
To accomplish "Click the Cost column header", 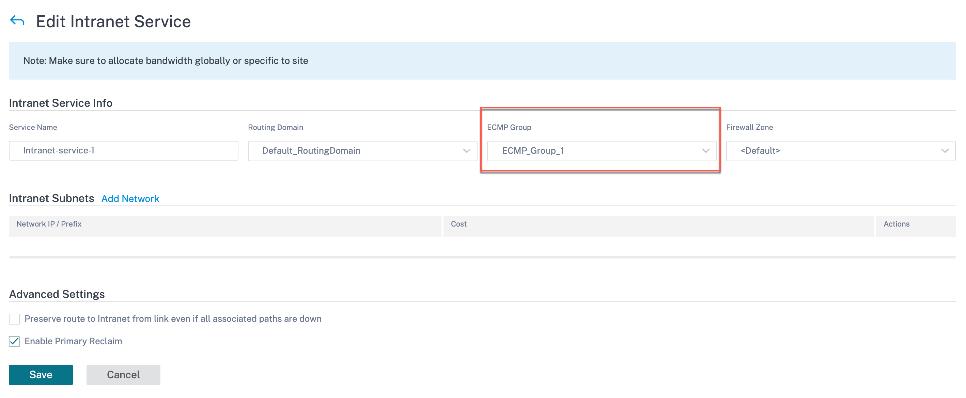I will [658, 226].
